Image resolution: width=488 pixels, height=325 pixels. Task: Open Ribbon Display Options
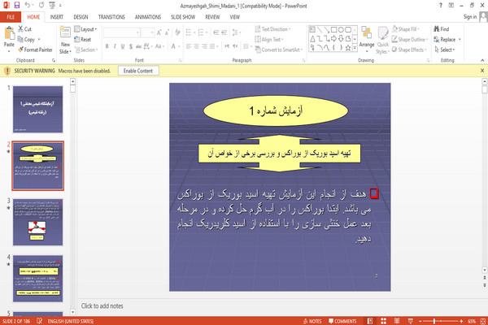pos(451,6)
